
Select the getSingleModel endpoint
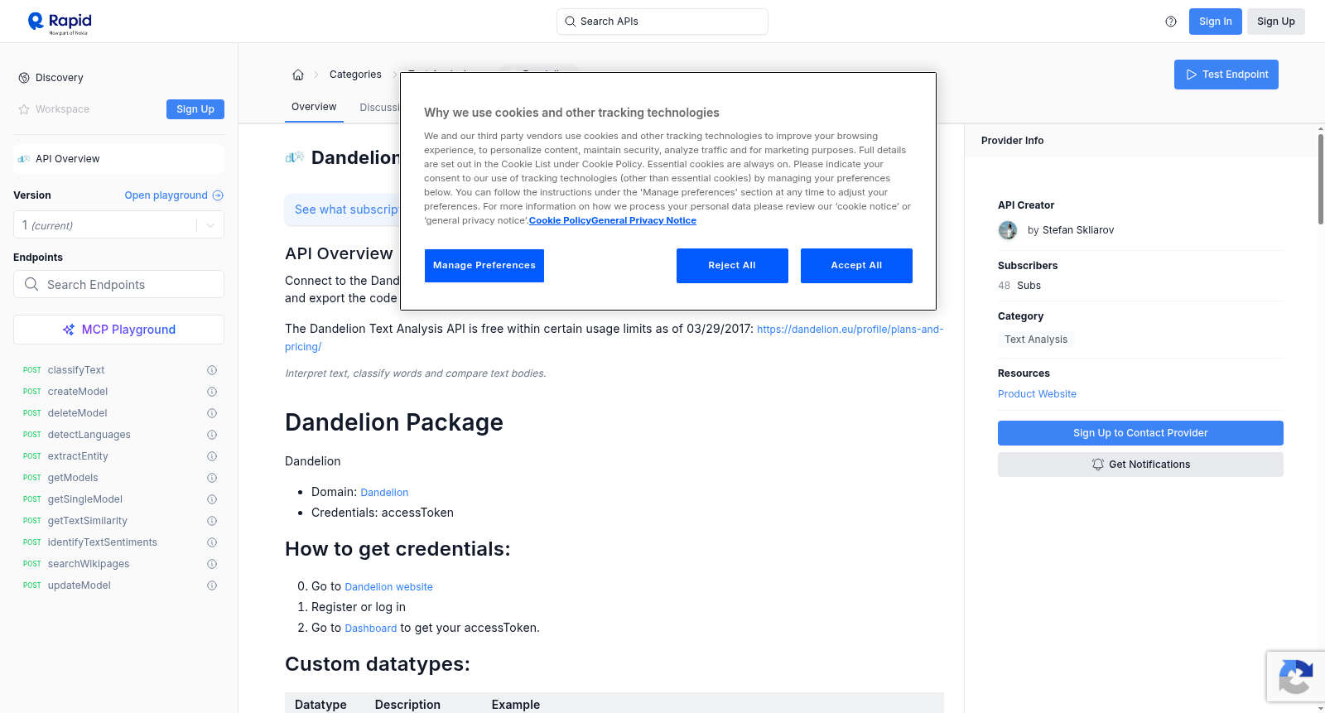[84, 499]
